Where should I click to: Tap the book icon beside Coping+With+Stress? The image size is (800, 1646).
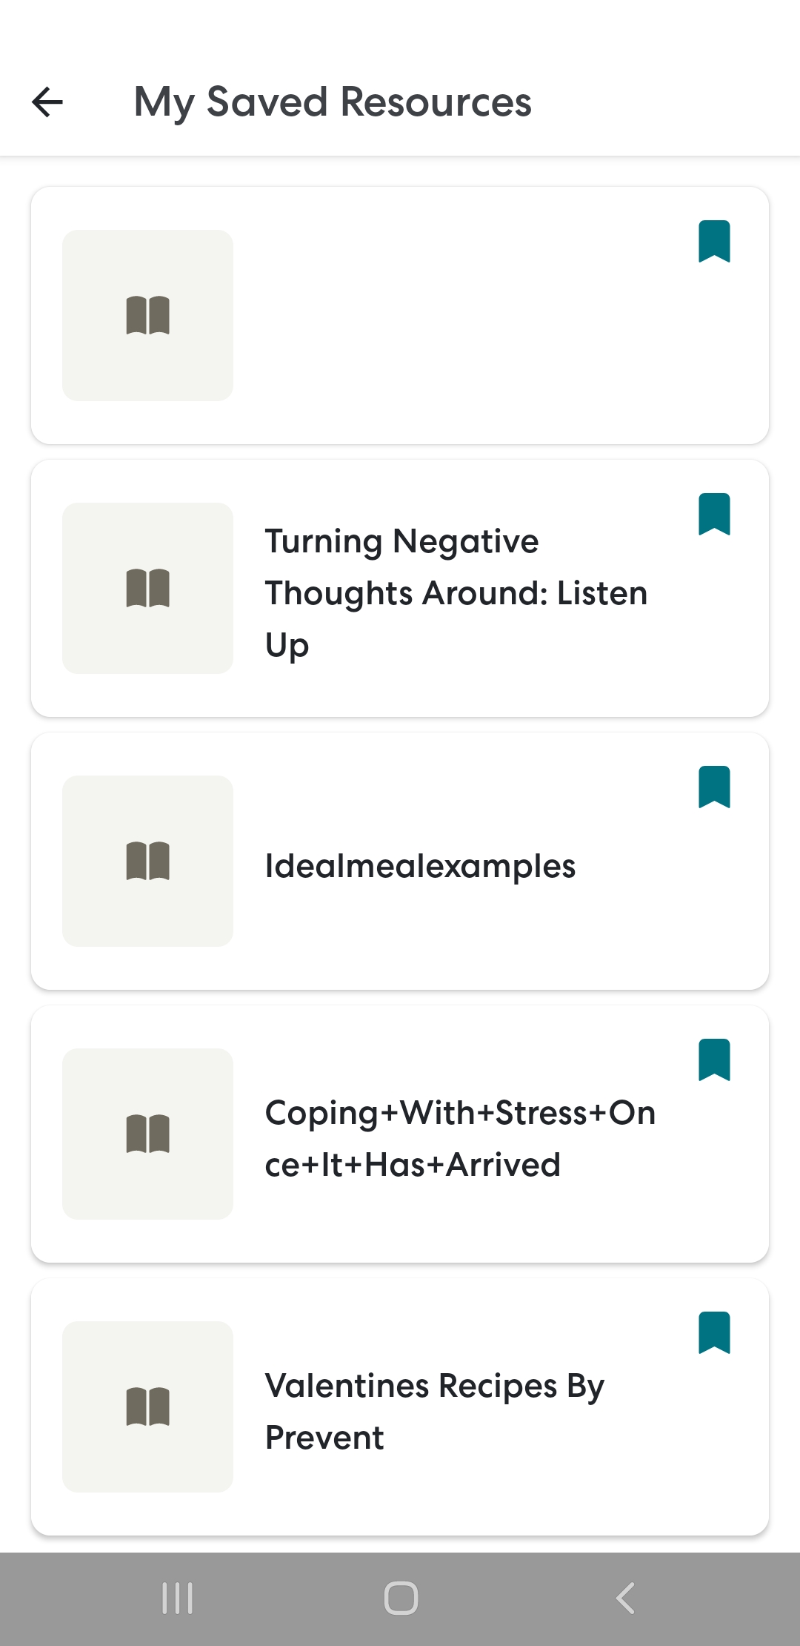tap(147, 1134)
